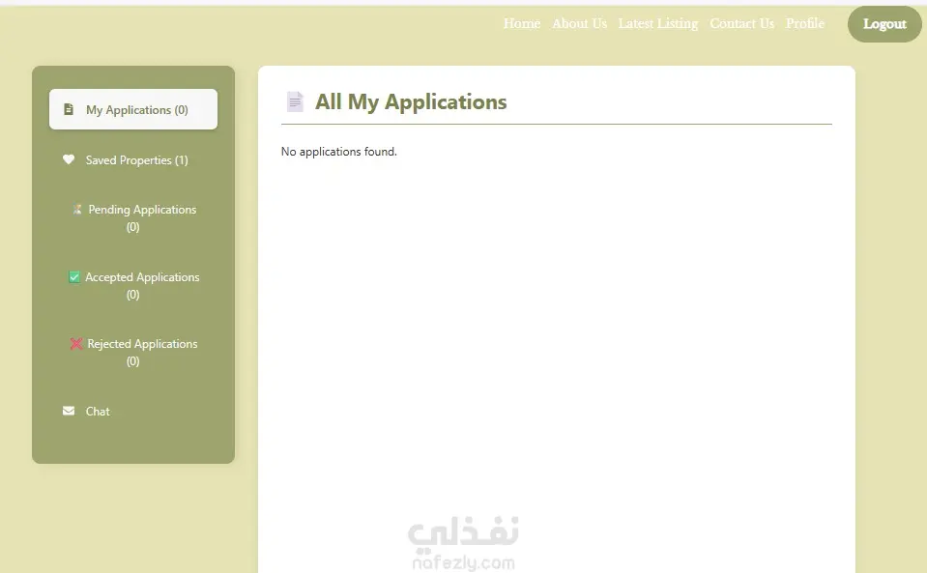The image size is (927, 573).
Task: Click the No applications found message
Action: tap(338, 152)
